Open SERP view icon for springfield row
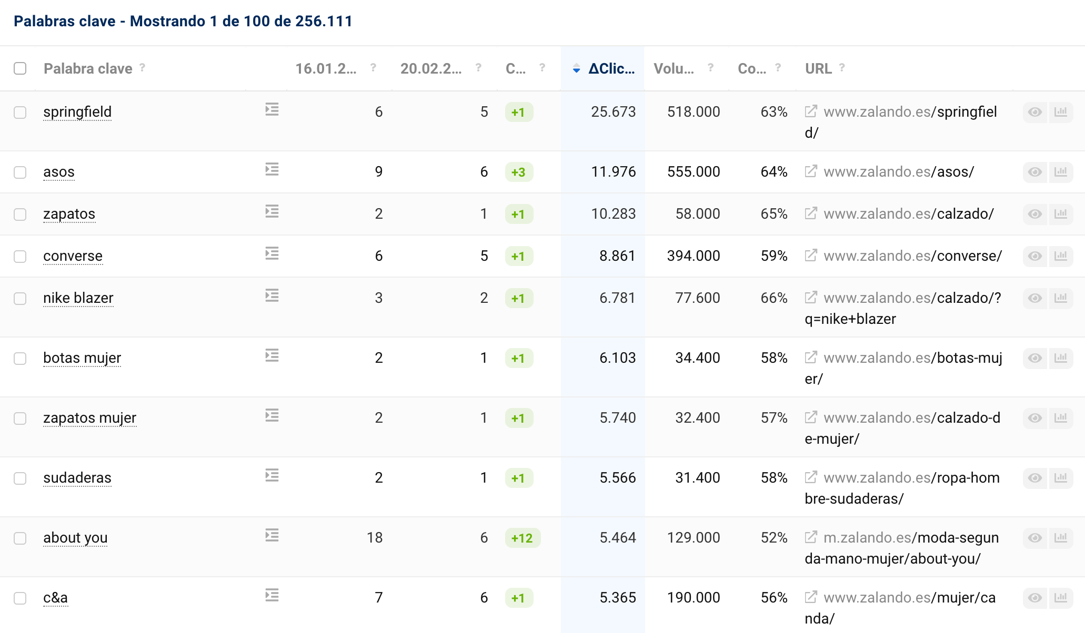Viewport: 1085px width, 633px height. tap(272, 109)
